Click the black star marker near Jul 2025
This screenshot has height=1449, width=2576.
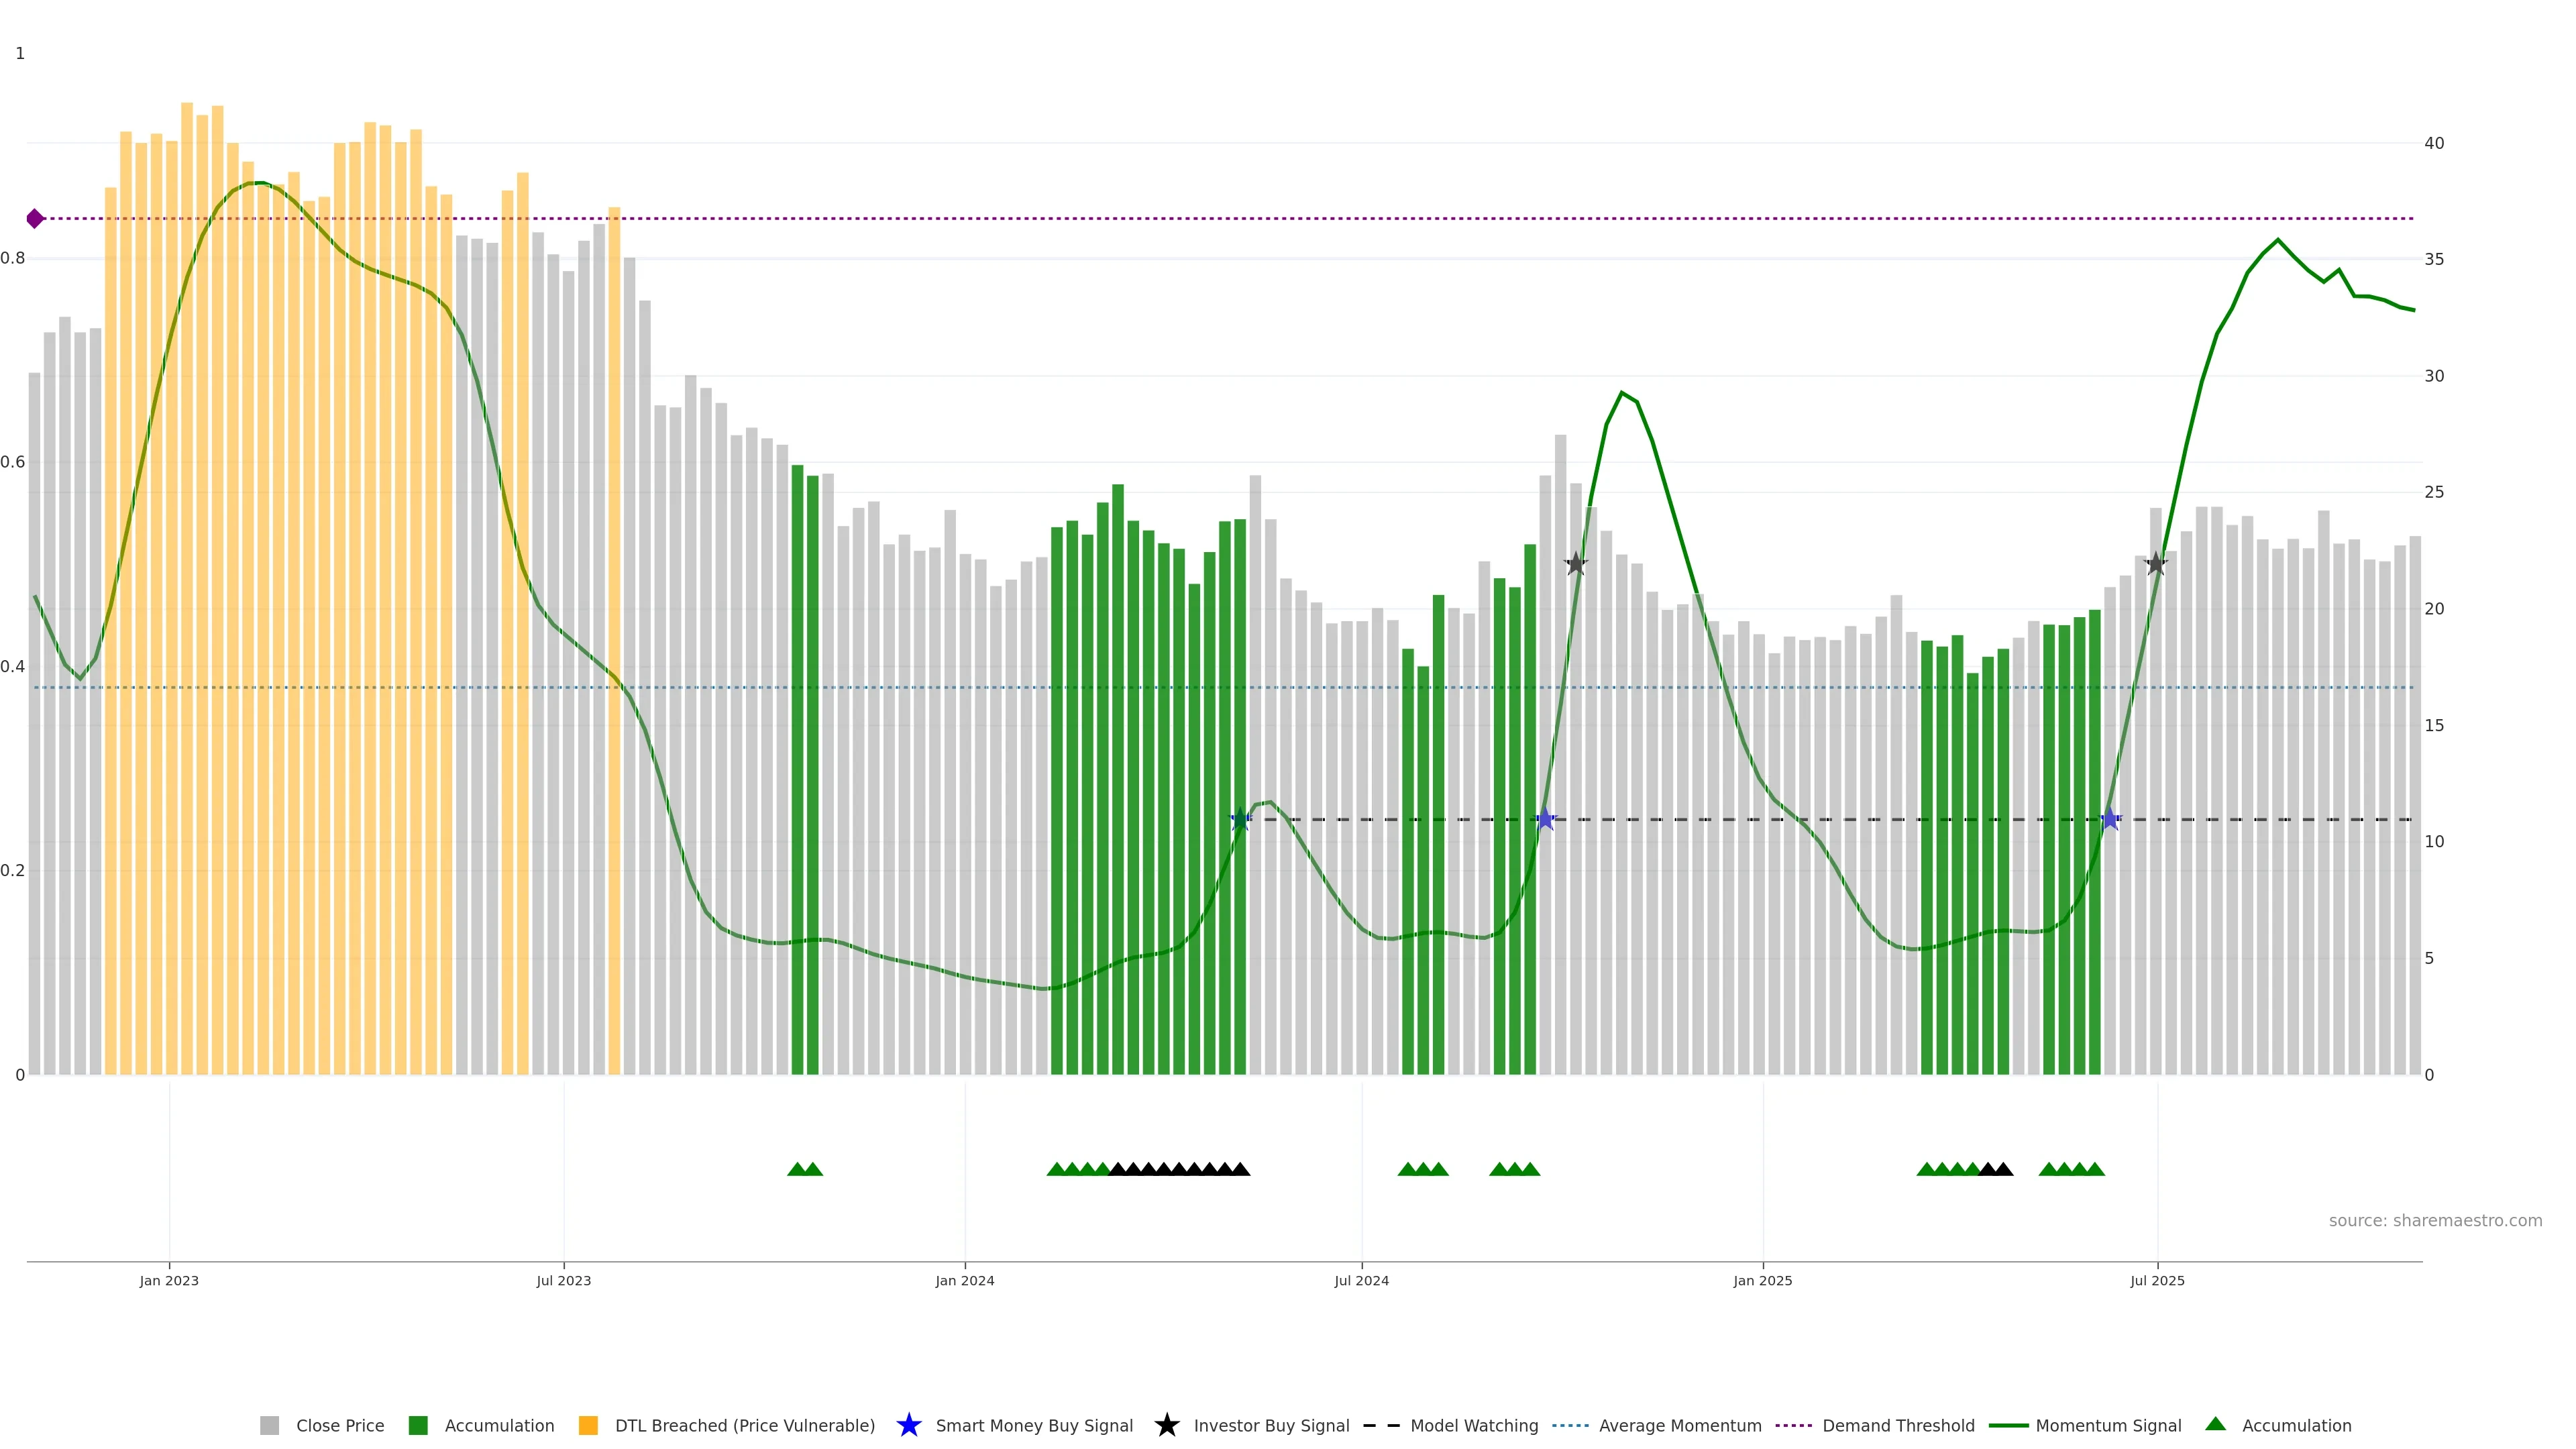tap(2155, 563)
